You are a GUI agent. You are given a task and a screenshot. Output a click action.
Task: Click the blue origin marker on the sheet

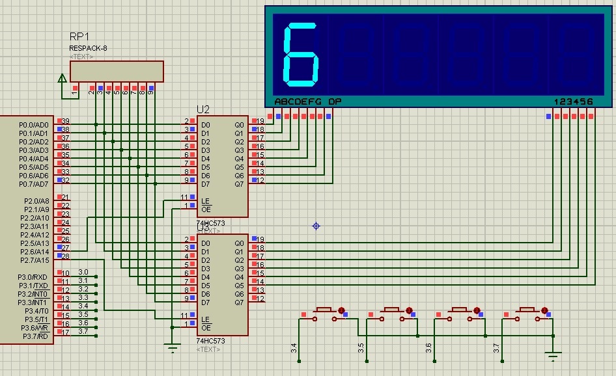click(x=316, y=226)
